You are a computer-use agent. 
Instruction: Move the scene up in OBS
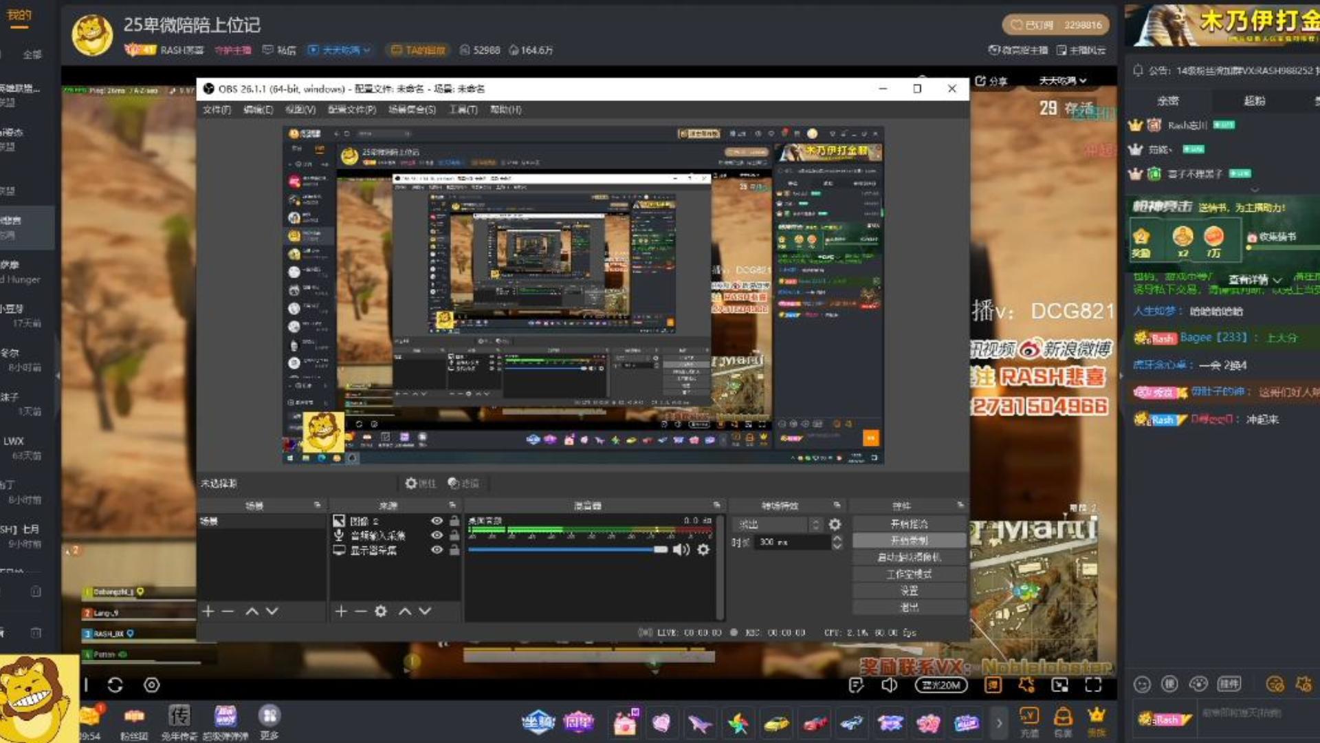pyautogui.click(x=252, y=611)
